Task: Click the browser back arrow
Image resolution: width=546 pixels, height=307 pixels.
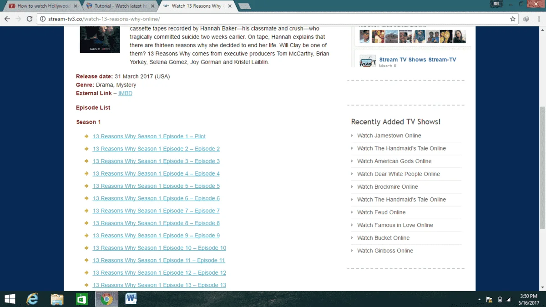Action: 7,19
